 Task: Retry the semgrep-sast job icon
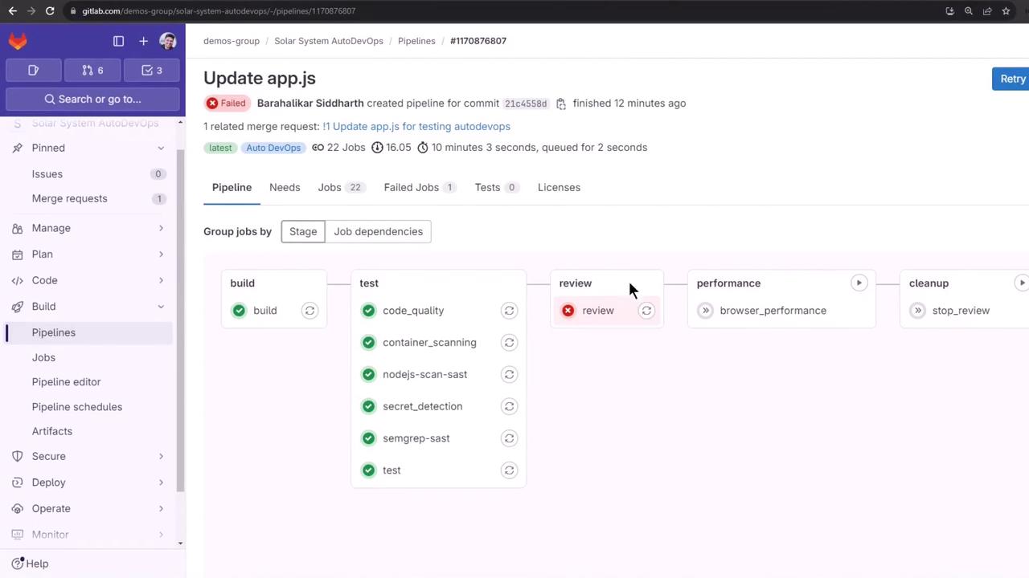pos(509,438)
